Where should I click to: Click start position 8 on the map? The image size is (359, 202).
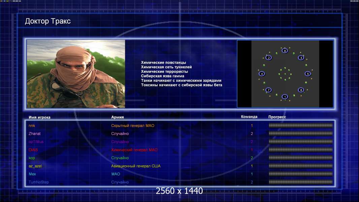point(285,50)
